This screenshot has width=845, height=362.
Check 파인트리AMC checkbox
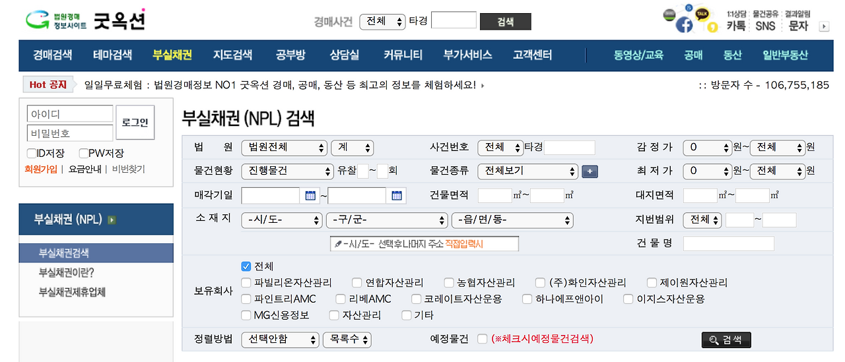point(246,299)
